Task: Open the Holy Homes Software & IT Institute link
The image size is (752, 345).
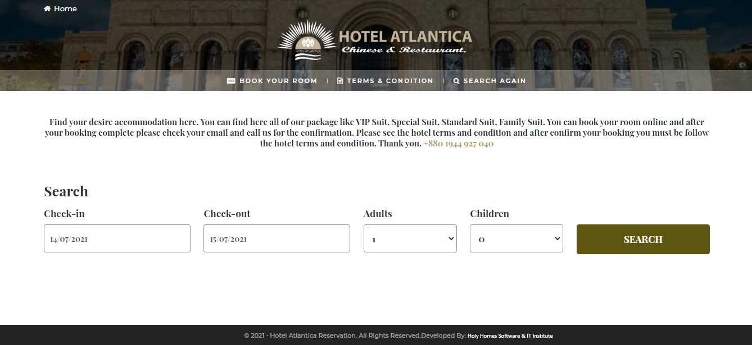Action: coord(510,336)
